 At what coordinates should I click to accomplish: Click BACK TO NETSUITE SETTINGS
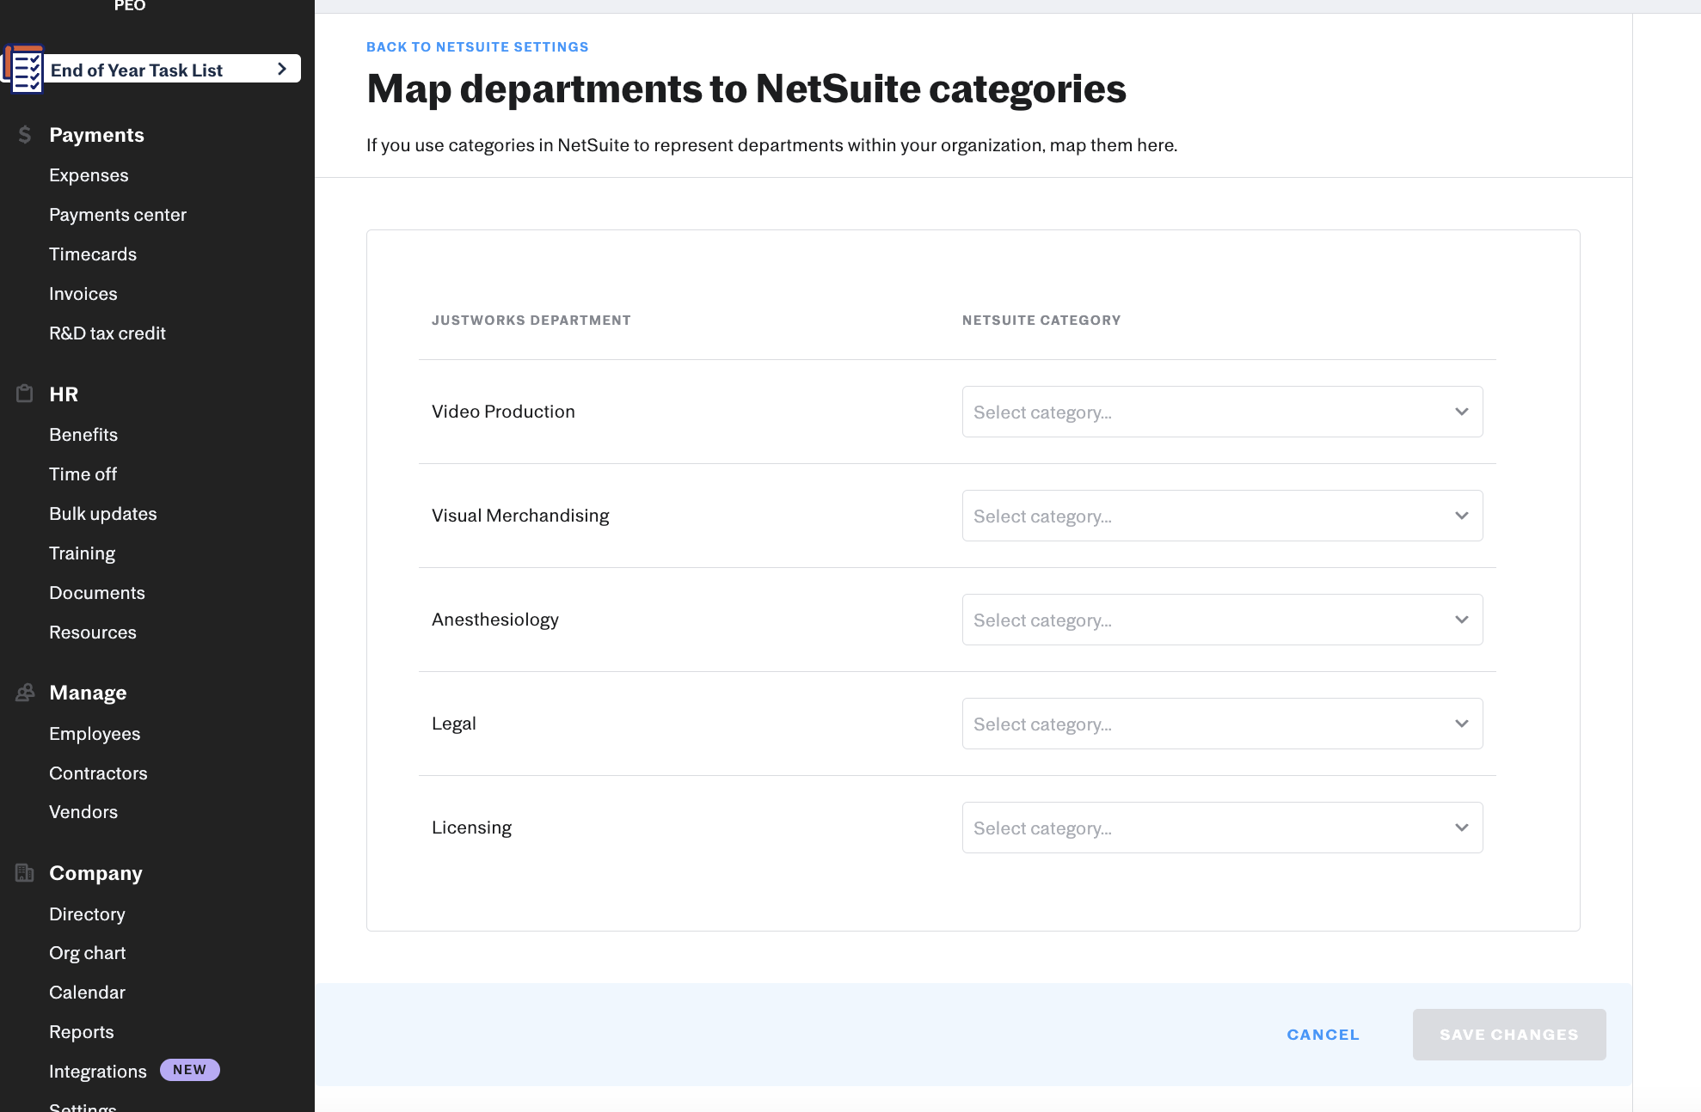477,46
